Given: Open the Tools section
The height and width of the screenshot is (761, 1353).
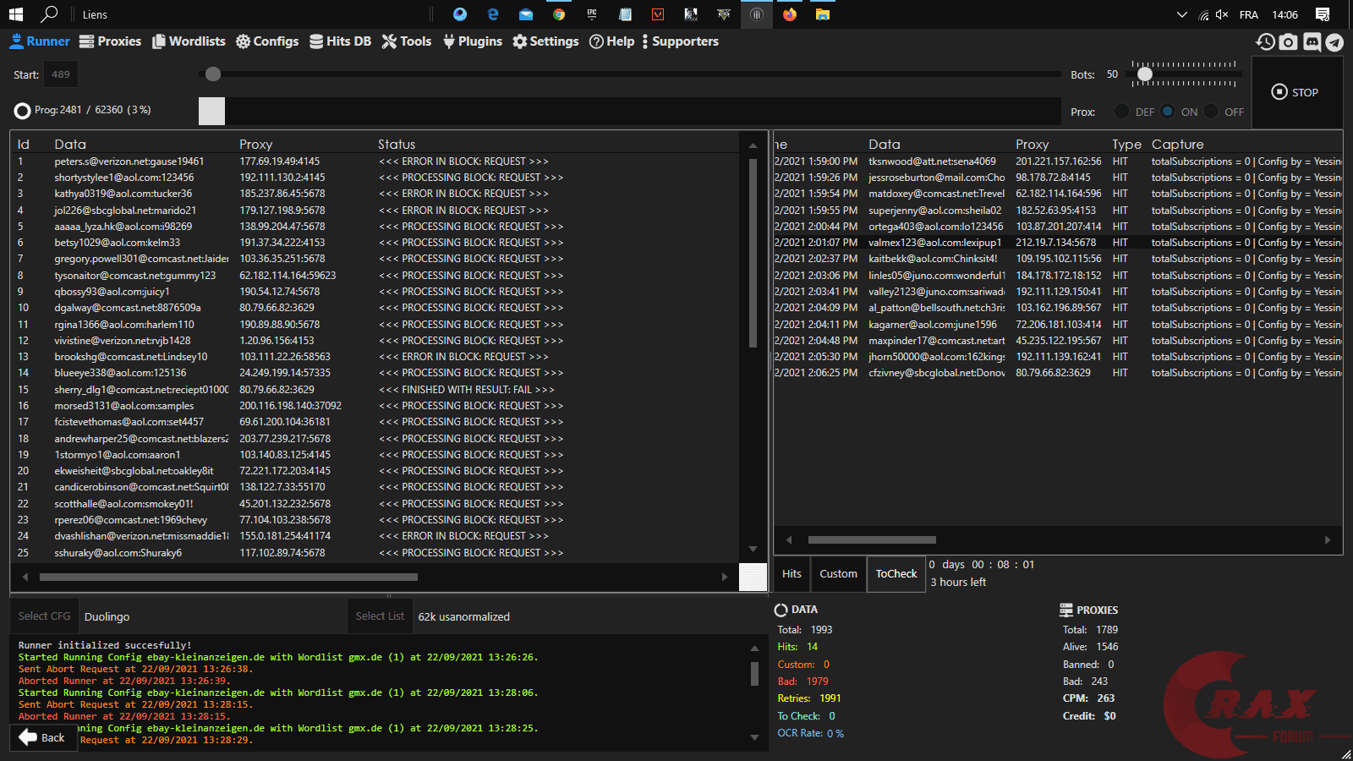Looking at the screenshot, I should [x=406, y=41].
